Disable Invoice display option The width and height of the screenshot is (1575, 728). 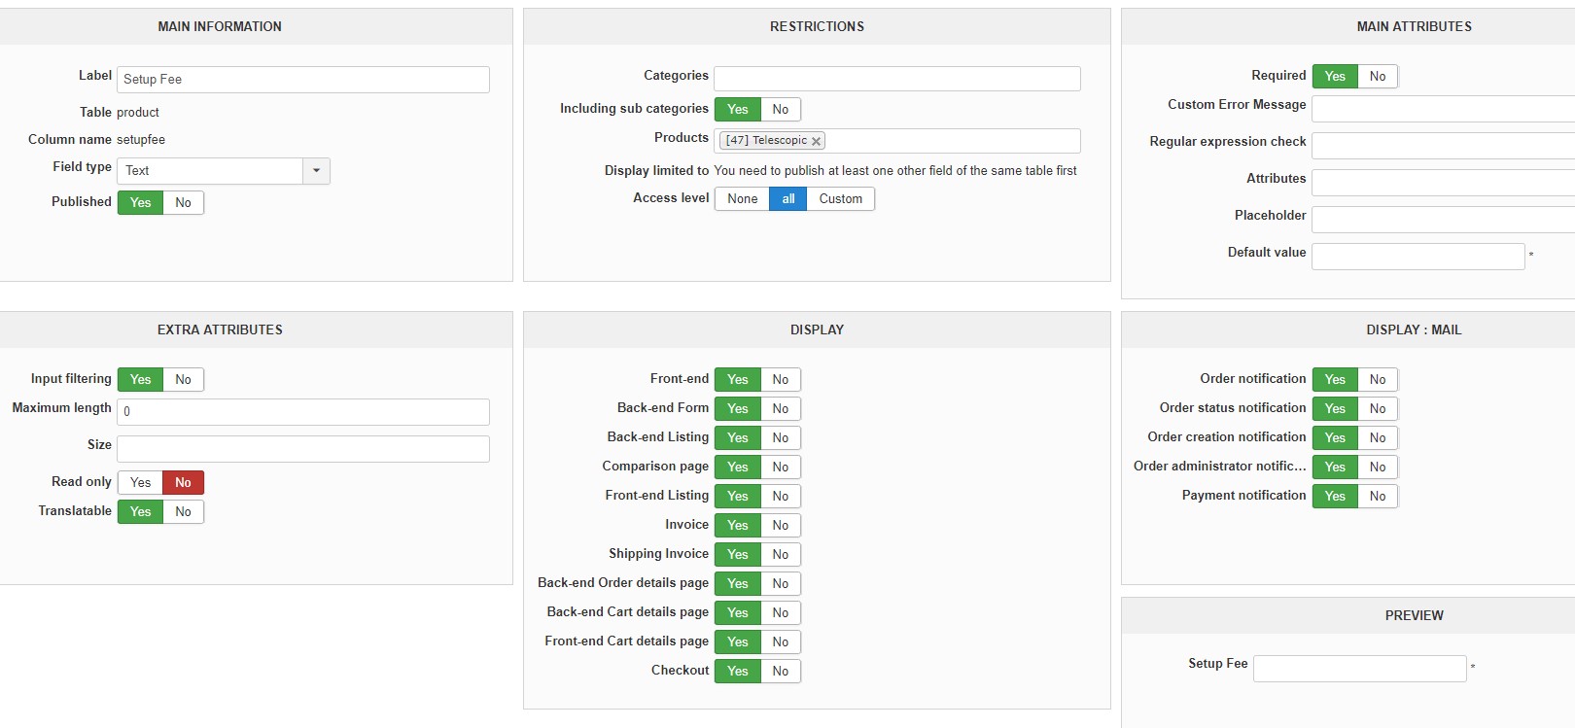pos(780,525)
